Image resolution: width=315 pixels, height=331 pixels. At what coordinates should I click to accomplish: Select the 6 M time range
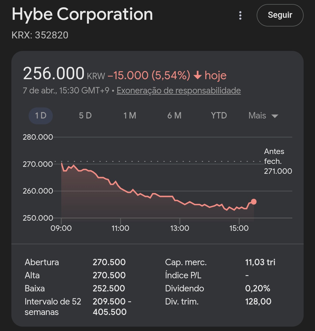[x=174, y=116]
